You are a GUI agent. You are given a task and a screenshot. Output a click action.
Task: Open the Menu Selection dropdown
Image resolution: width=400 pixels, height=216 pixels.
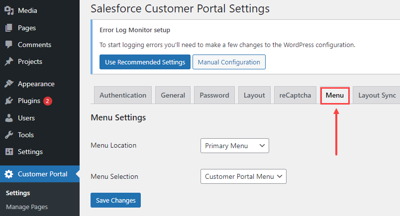(x=243, y=176)
